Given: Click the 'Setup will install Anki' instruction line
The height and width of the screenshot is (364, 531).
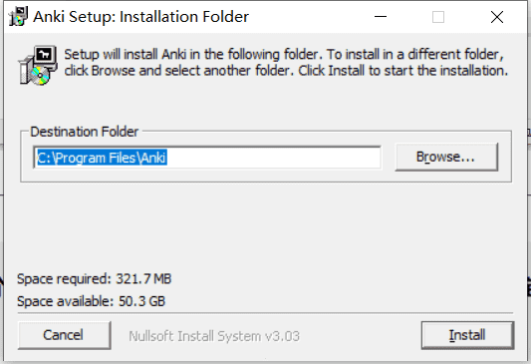Looking at the screenshot, I should (x=284, y=54).
